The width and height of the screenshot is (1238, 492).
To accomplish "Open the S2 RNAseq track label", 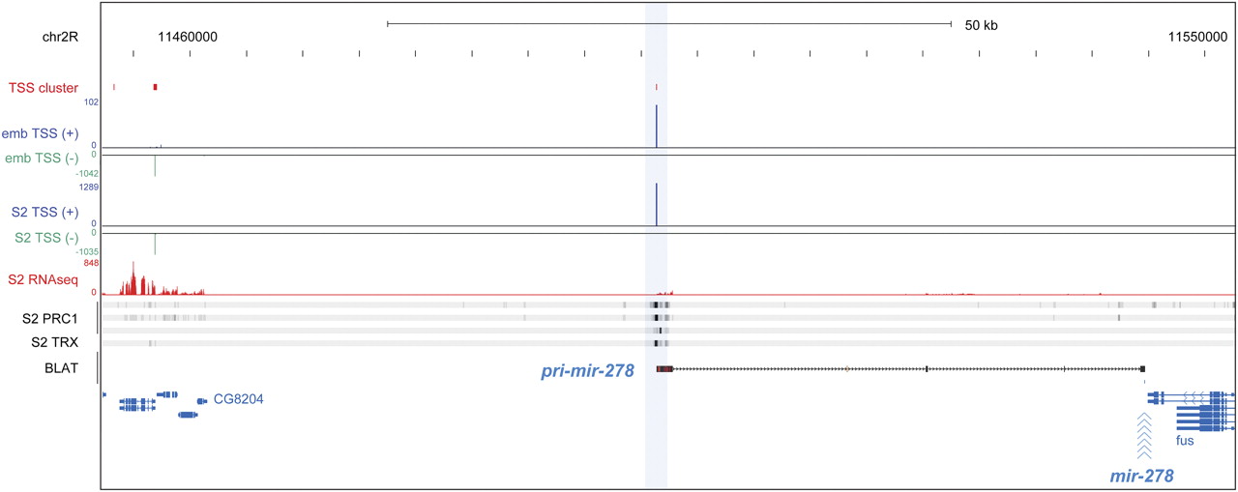I will [x=44, y=280].
